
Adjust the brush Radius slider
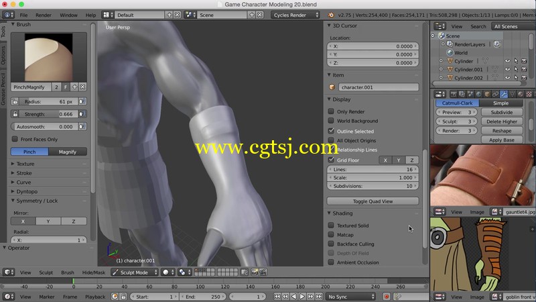pyautogui.click(x=48, y=102)
